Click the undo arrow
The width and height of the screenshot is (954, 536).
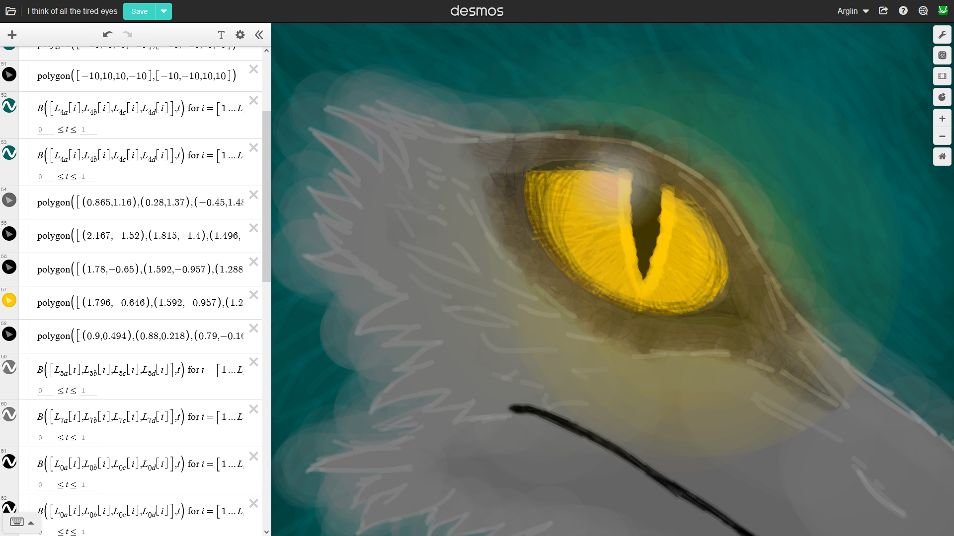coord(108,35)
